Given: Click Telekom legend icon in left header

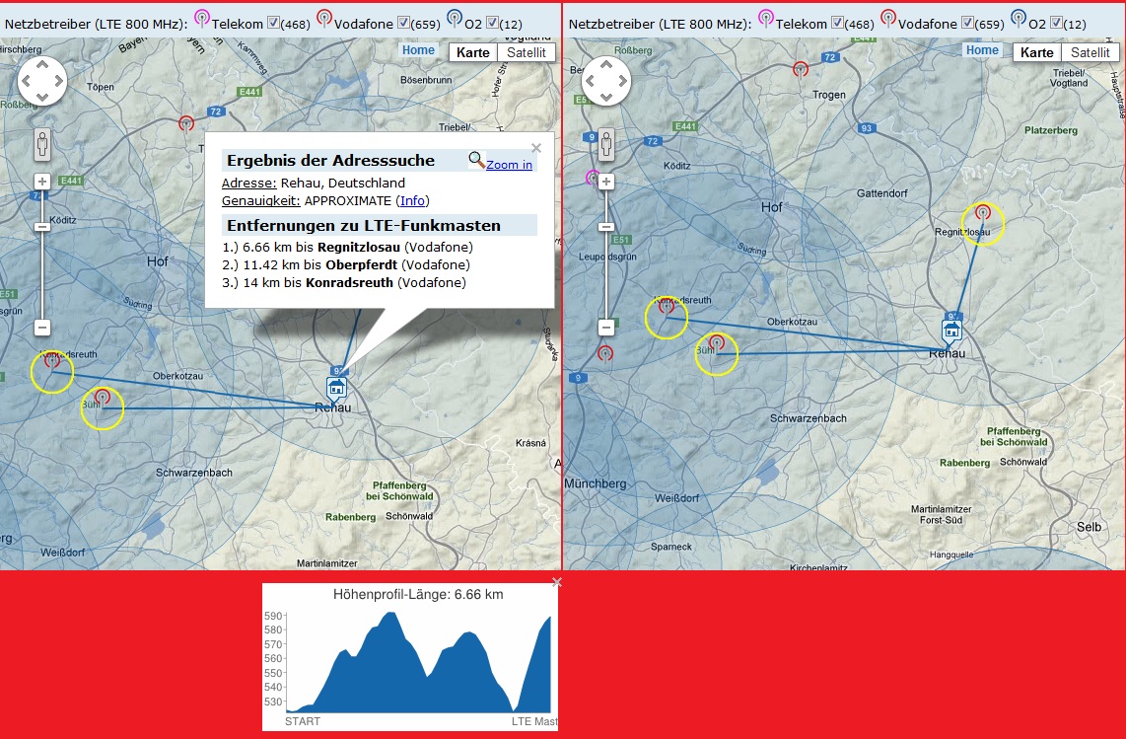Looking at the screenshot, I should coord(202,19).
